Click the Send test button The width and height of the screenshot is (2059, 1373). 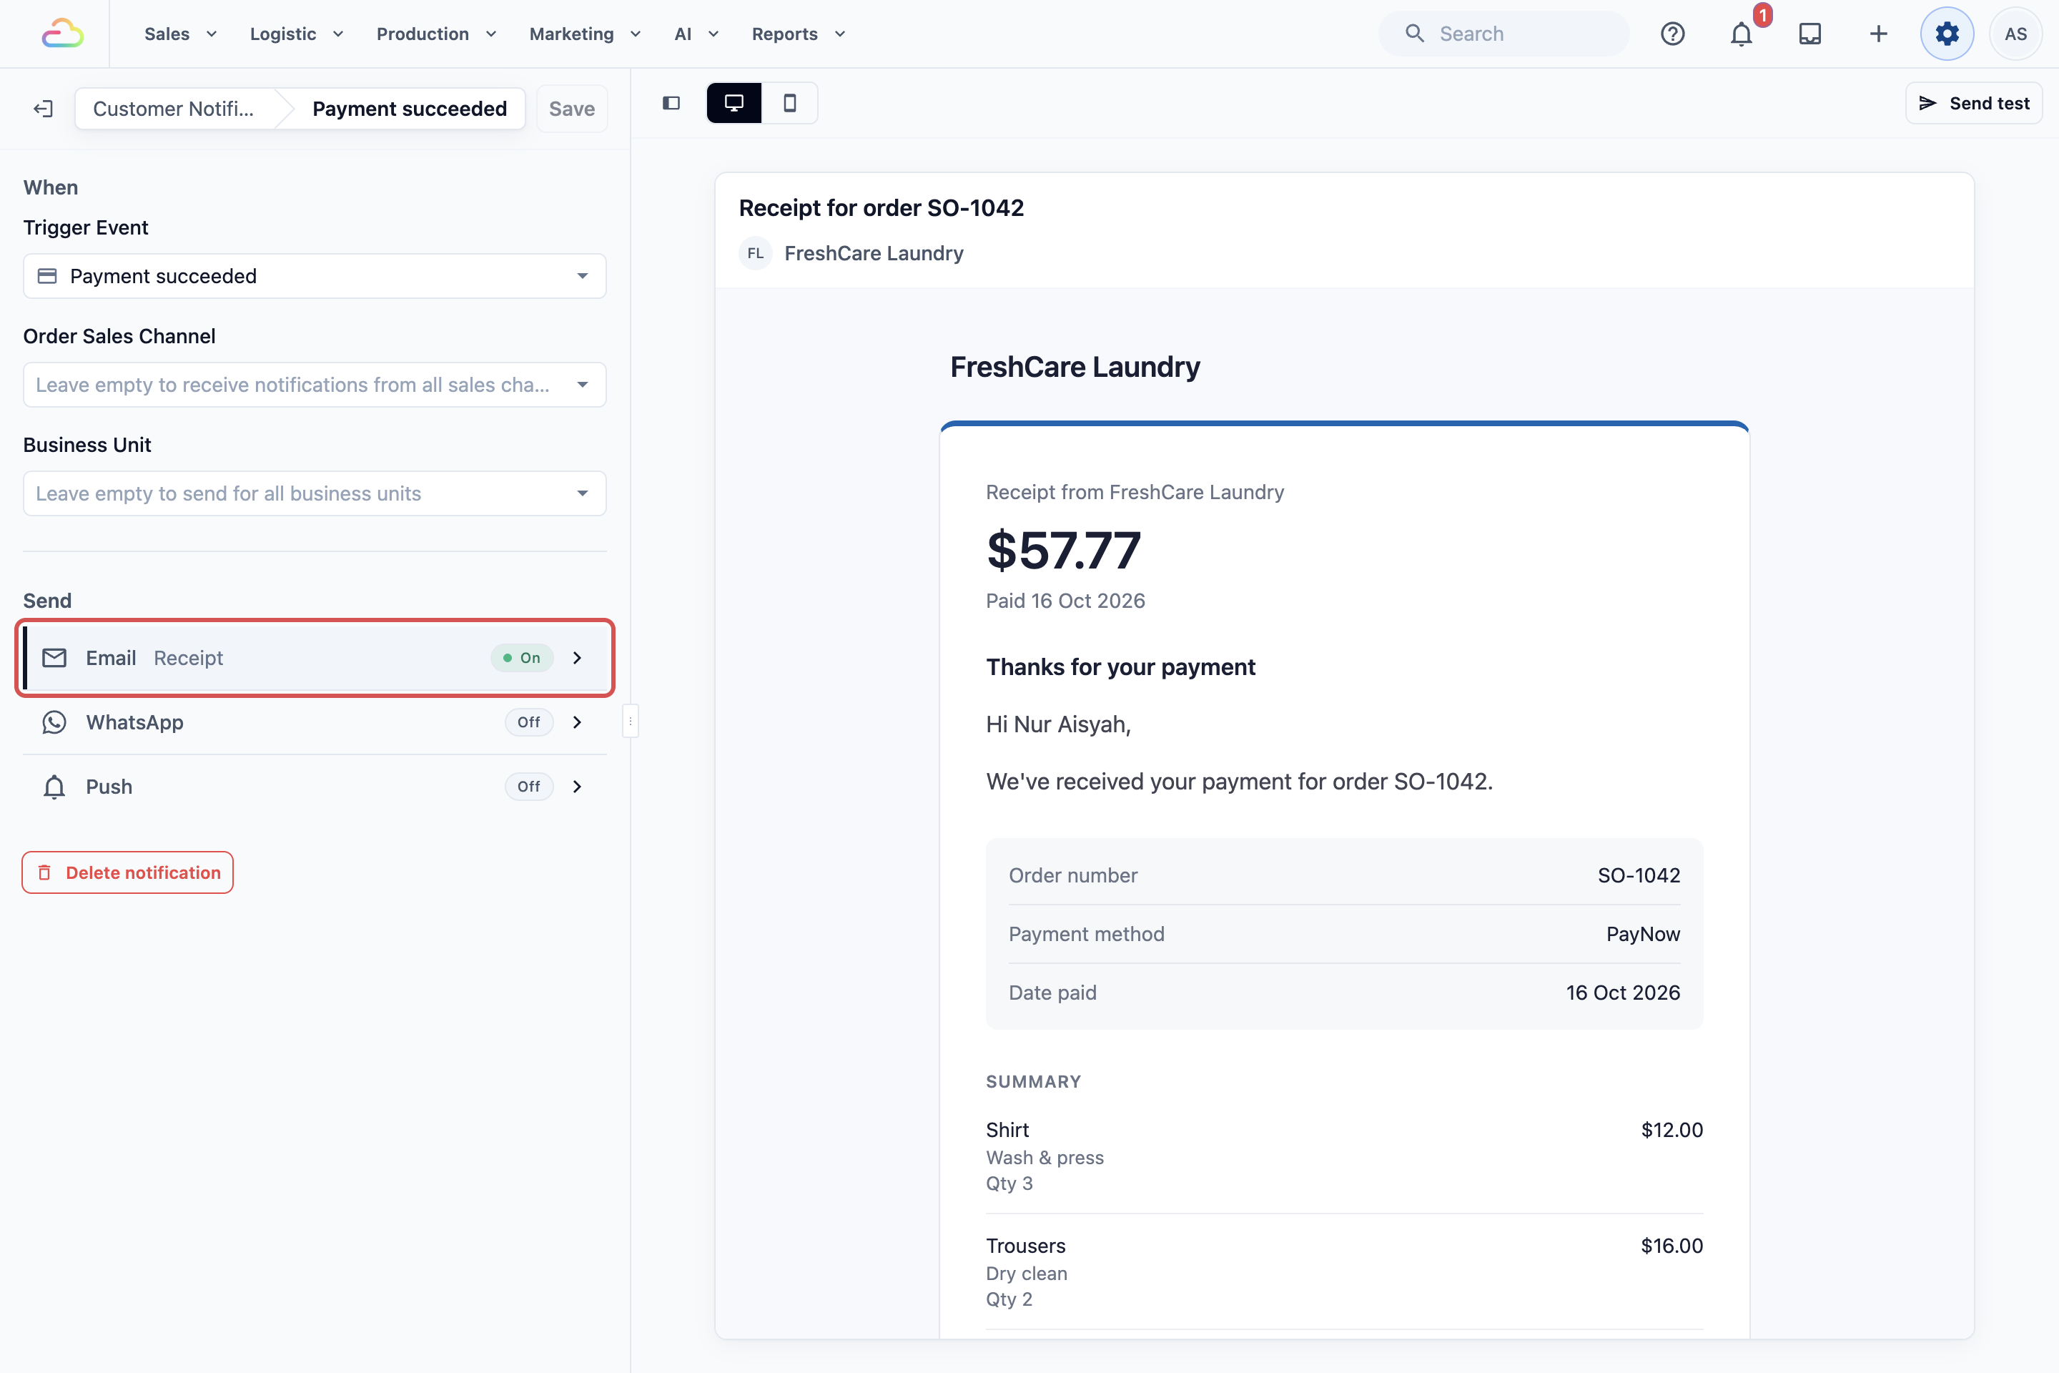pyautogui.click(x=1973, y=103)
